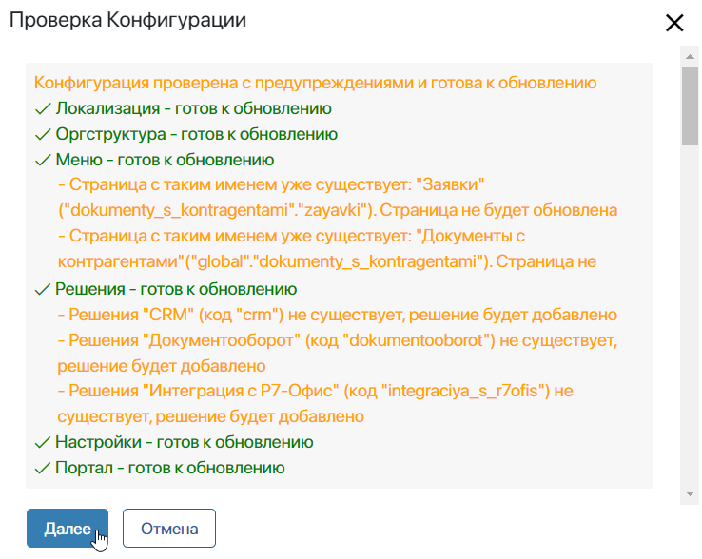The image size is (702, 559).
Task: Click the checkmark next to Решения
Action: (x=43, y=290)
